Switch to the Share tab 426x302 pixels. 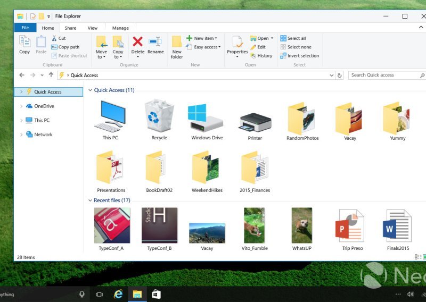click(70, 28)
